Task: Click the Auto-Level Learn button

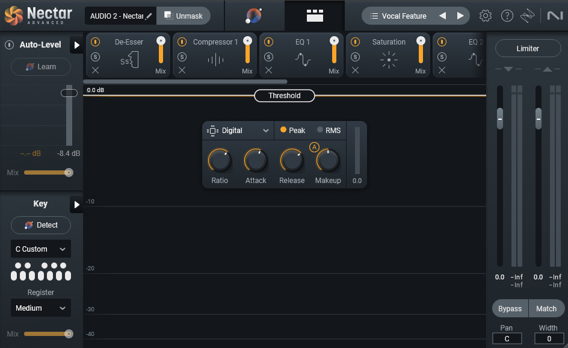Action: (41, 67)
